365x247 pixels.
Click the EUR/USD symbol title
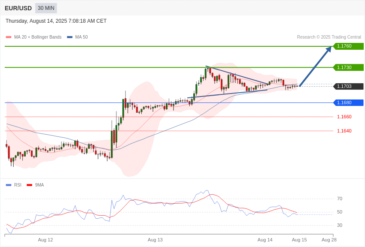coord(18,9)
